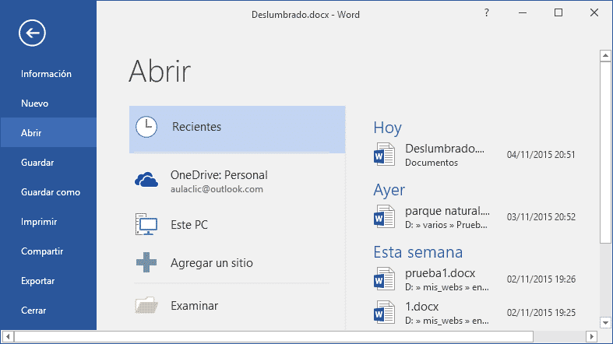Click the vertical scrollbar down arrow
This screenshot has width=613, height=344.
(x=604, y=321)
